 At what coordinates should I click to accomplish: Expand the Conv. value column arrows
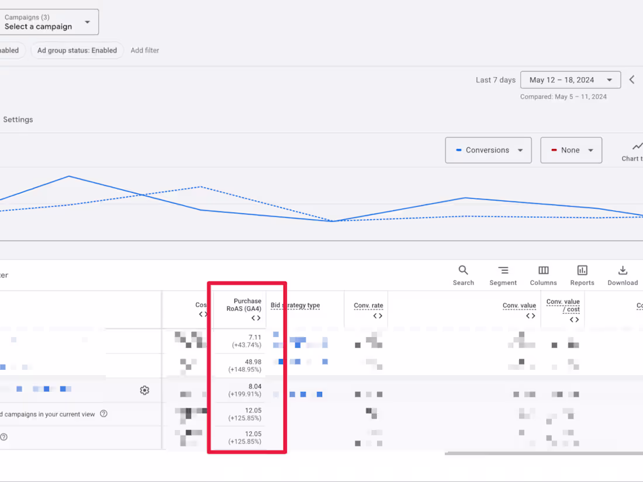point(531,315)
